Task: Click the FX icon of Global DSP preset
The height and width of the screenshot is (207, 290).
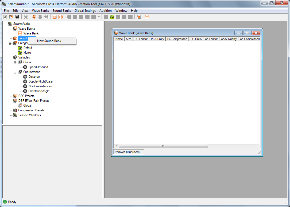Action: [20, 106]
